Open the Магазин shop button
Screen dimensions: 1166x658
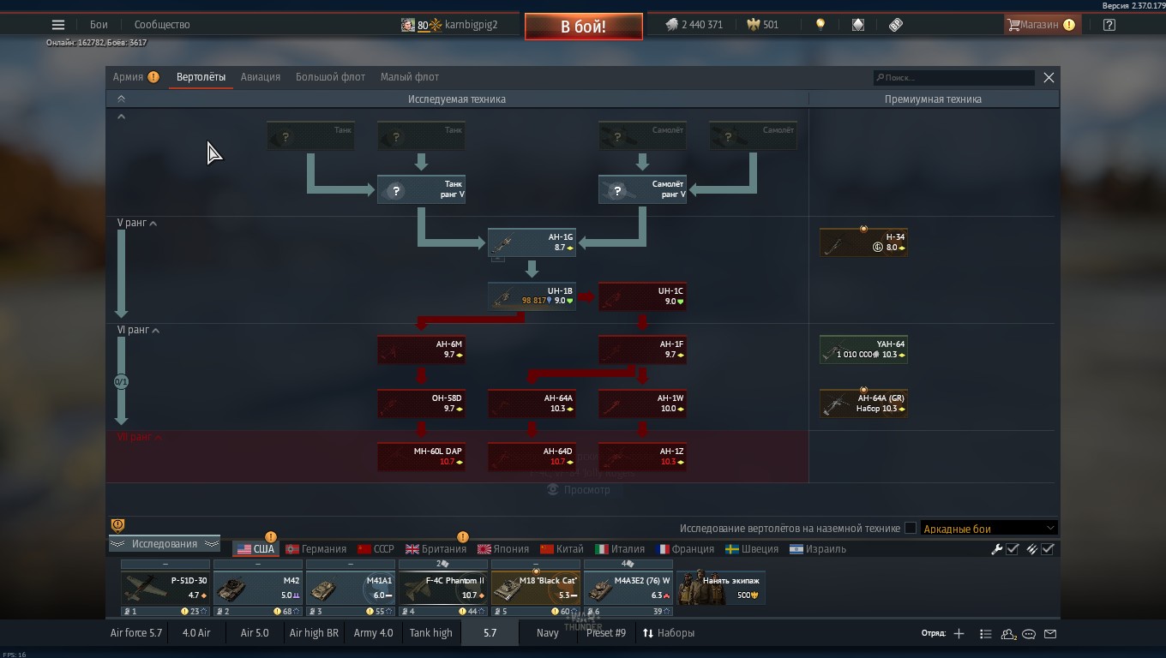point(1042,25)
